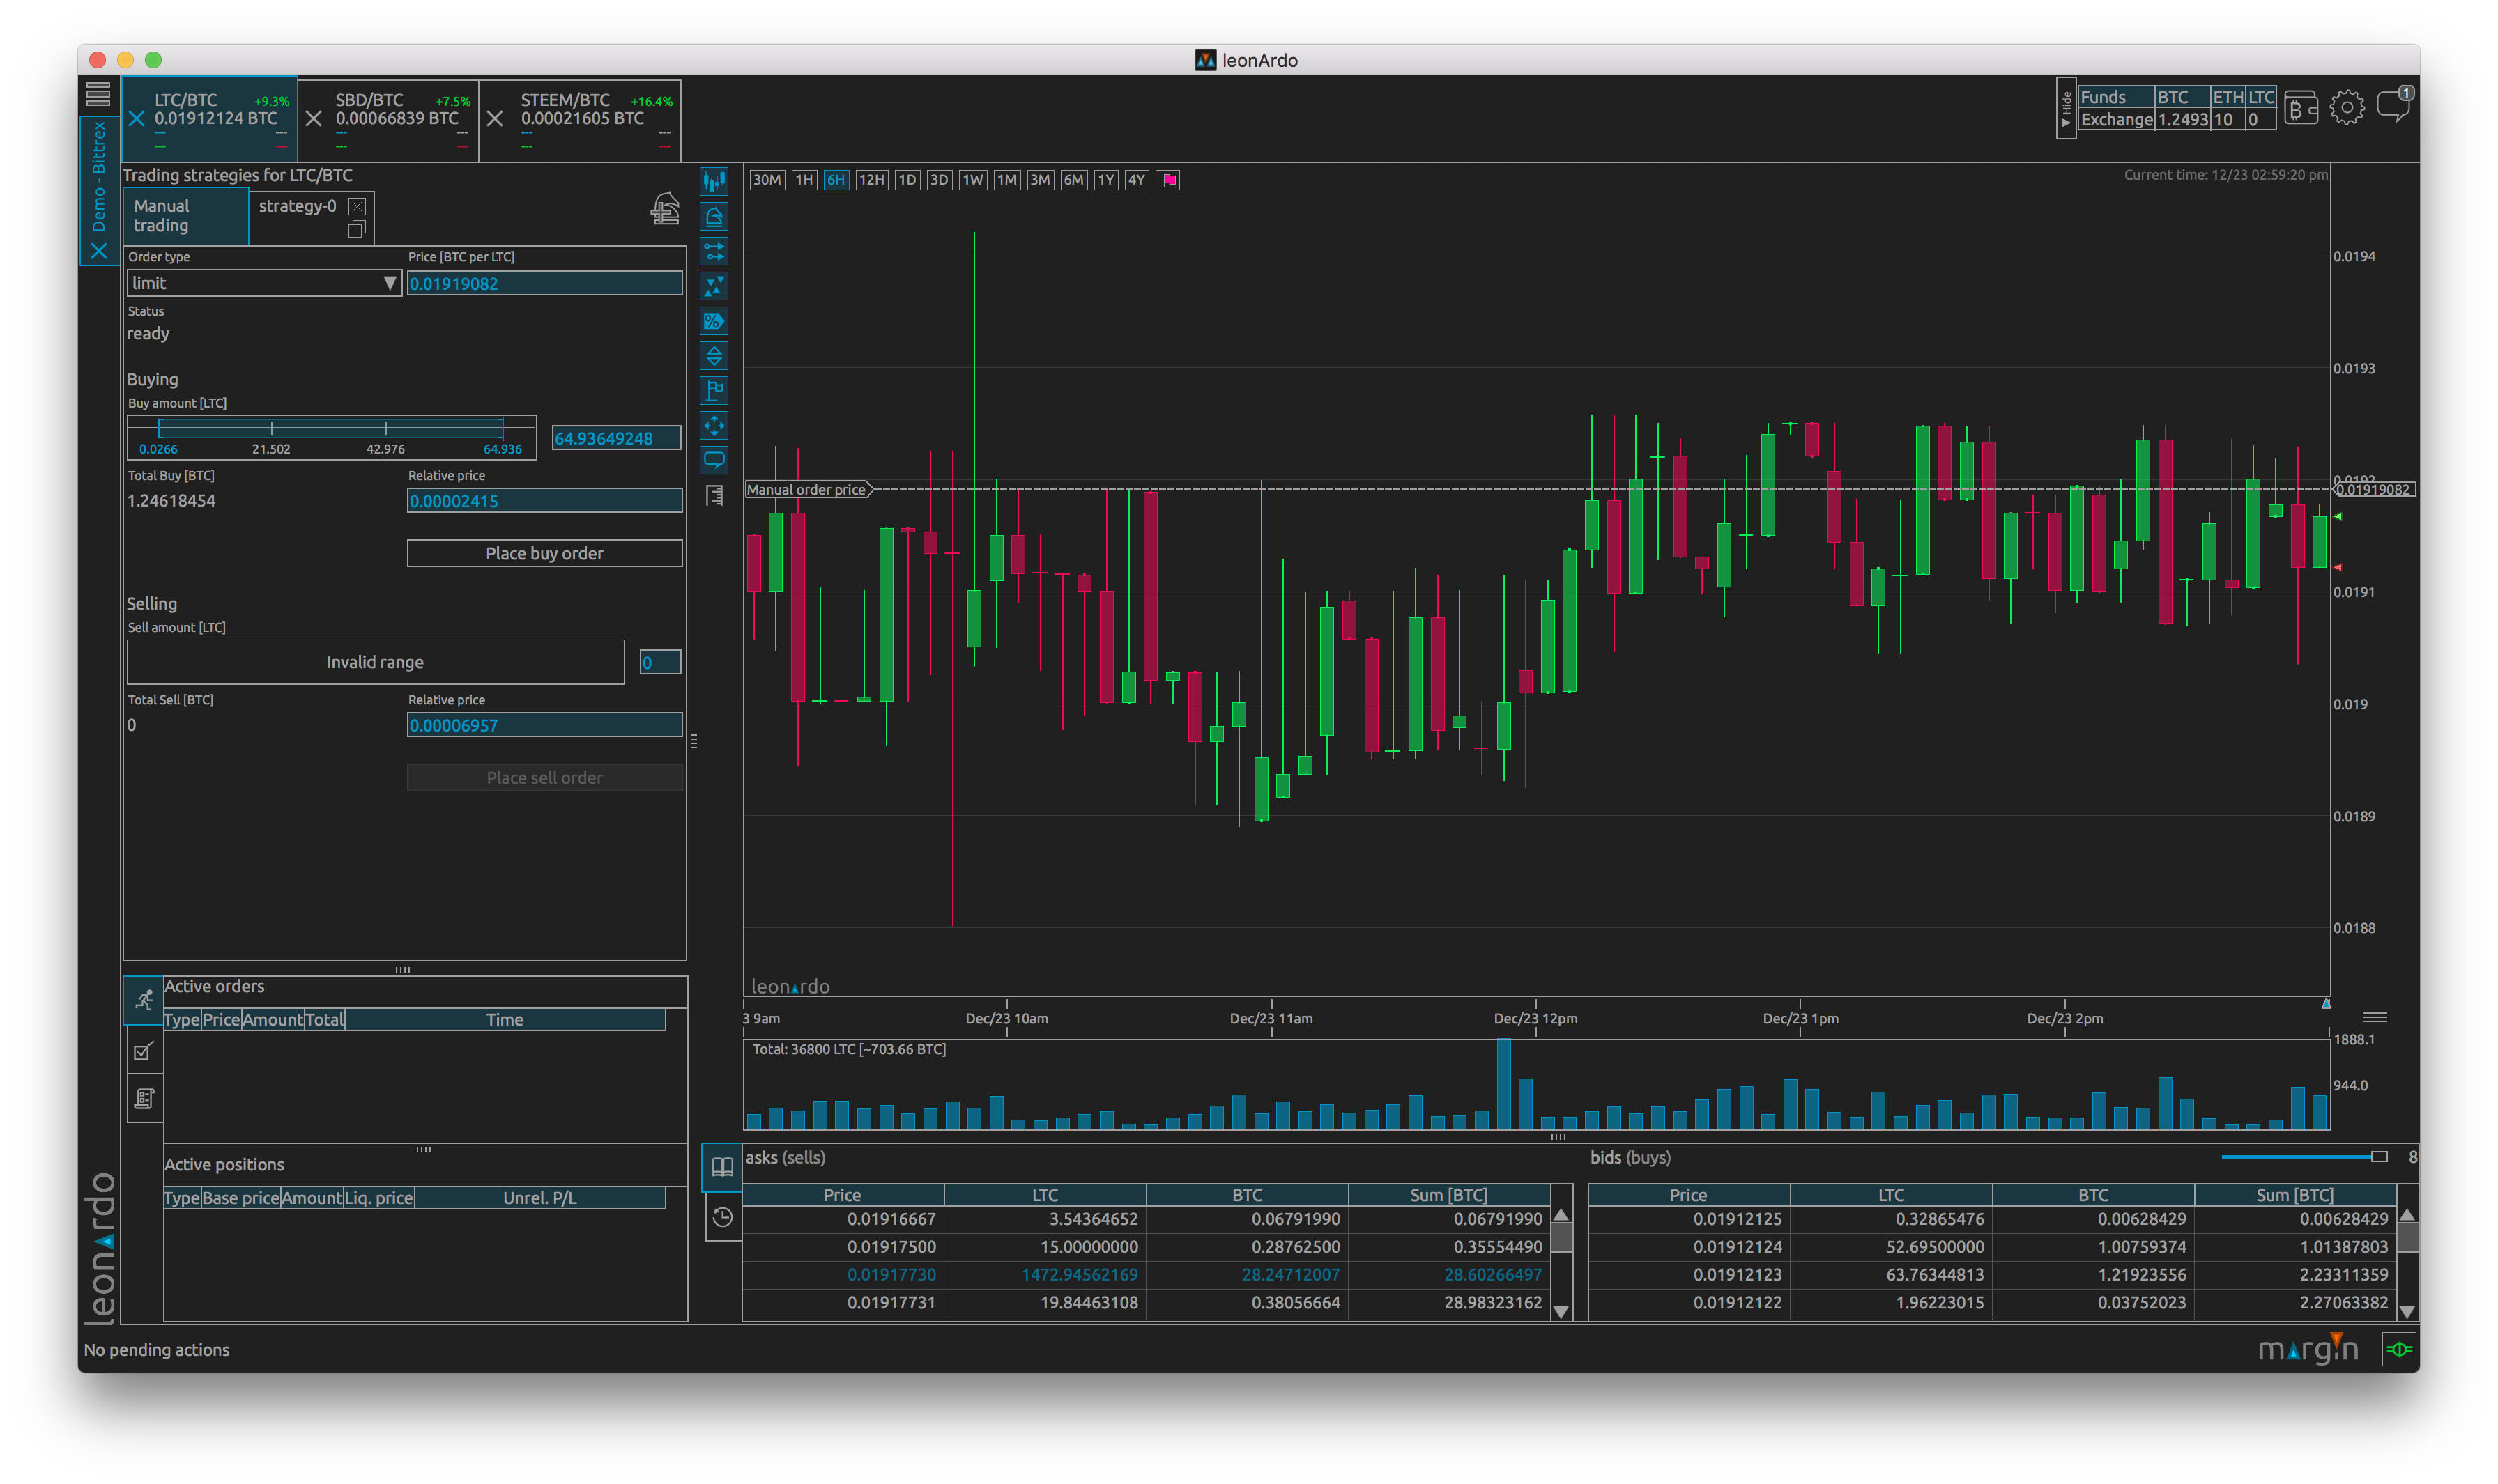The width and height of the screenshot is (2498, 1484).
Task: Click the bids table scroll down arrow
Action: click(2408, 1312)
